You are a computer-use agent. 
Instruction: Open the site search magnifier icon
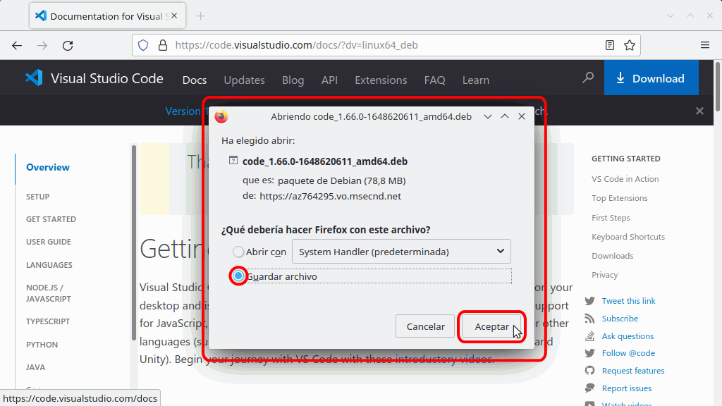coord(588,78)
